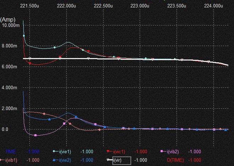This screenshot has height=166, width=234.
Task: Click the 0.0 Y-axis label
Action: (5, 129)
